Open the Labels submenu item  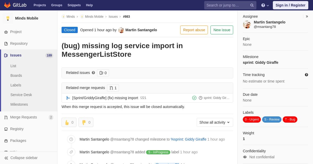click(16, 85)
